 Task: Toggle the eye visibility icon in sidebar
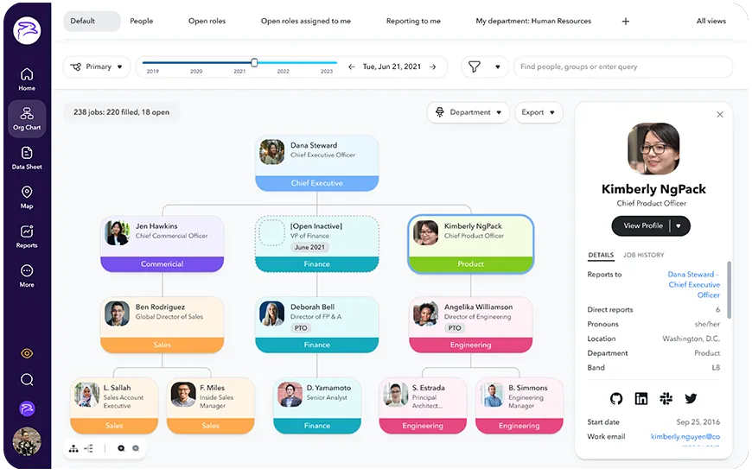(x=27, y=353)
